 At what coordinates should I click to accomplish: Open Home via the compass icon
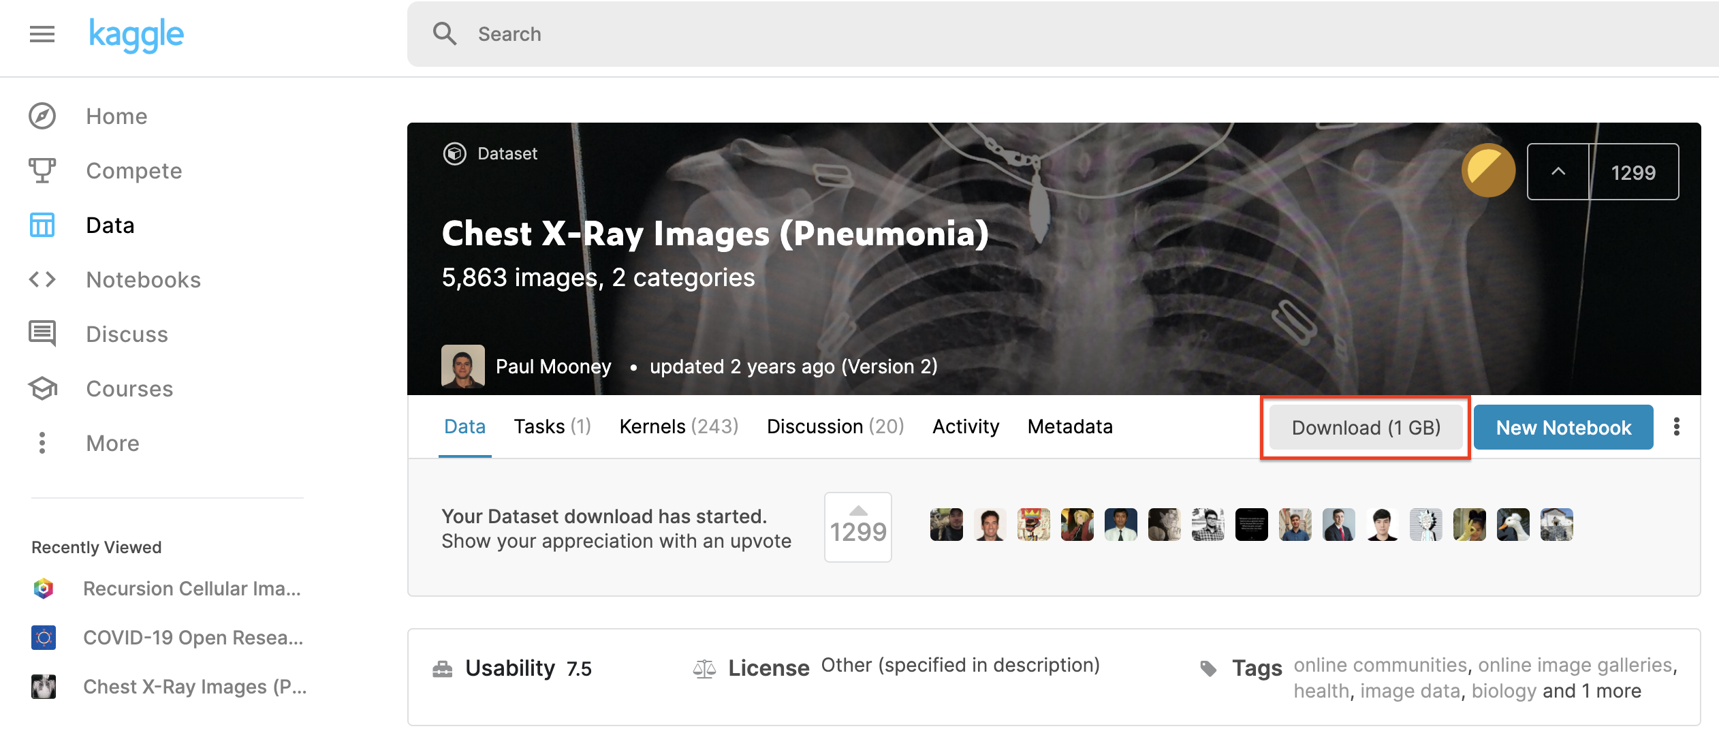(42, 116)
